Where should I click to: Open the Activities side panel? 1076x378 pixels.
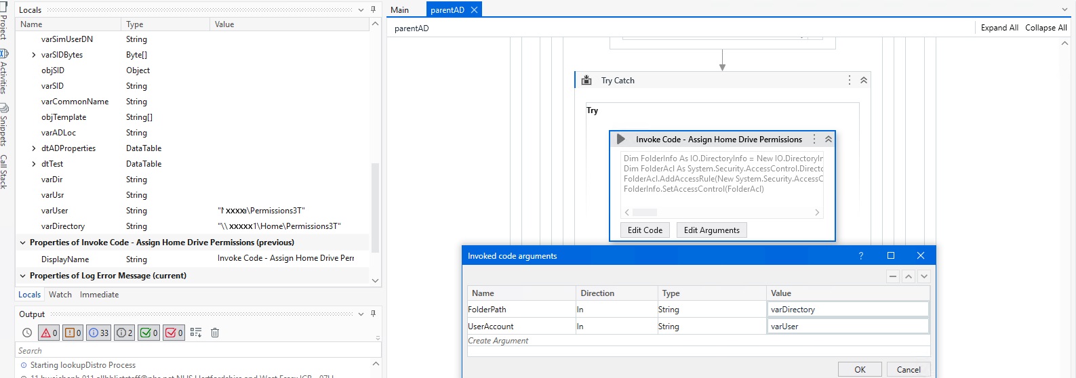pos(4,72)
